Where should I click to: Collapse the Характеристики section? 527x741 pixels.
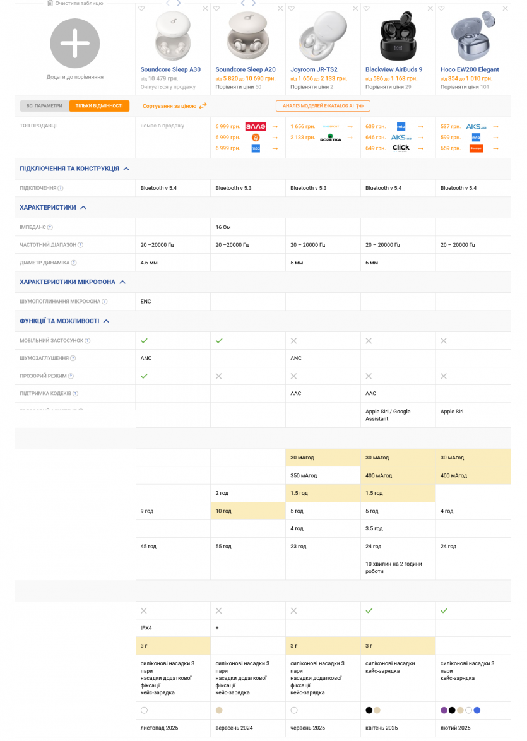(x=83, y=208)
